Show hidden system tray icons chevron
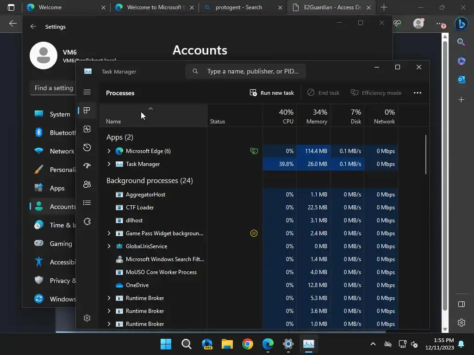This screenshot has height=355, width=474. (x=373, y=344)
